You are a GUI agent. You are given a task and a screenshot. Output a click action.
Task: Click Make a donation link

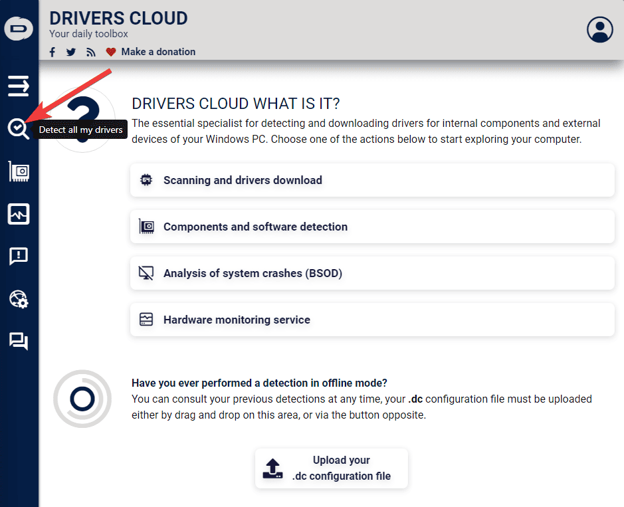click(x=158, y=52)
